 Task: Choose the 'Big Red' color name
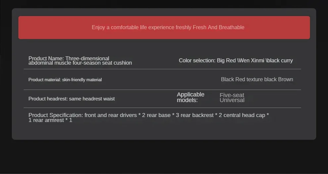click(226, 60)
